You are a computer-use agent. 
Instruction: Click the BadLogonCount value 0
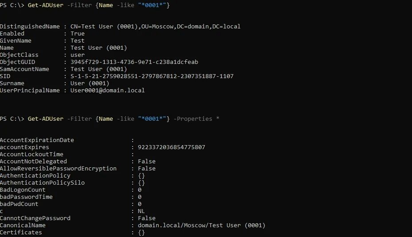(x=140, y=190)
